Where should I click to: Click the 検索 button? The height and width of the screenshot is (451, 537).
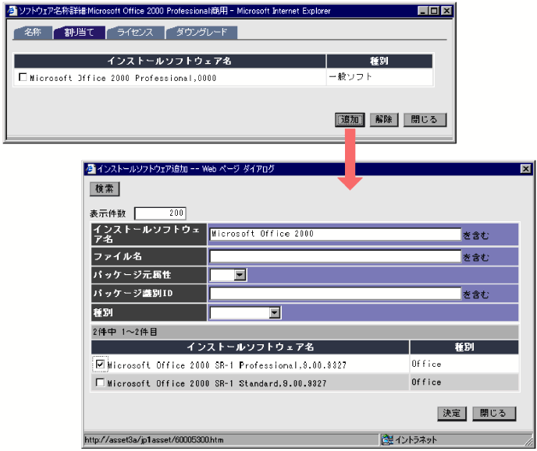(105, 189)
